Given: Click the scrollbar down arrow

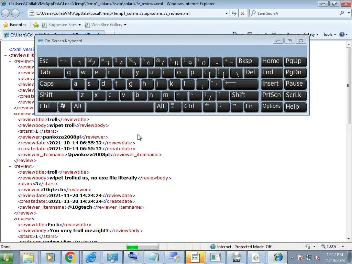Looking at the screenshot, I should (349, 239).
